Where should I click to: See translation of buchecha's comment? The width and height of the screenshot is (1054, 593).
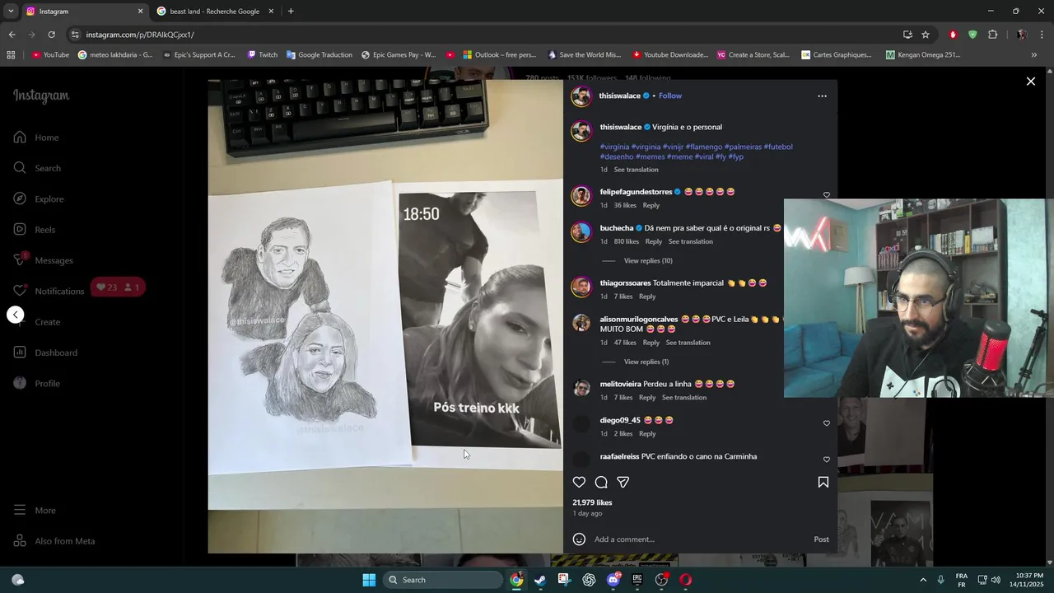tap(691, 241)
